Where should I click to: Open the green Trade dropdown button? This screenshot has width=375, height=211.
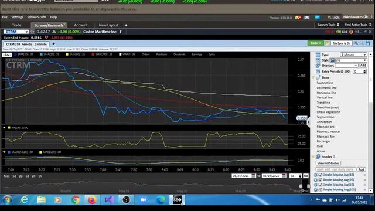tap(316, 43)
